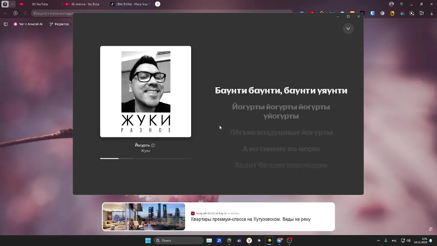Open the browser hamburger menu
Image resolution: width=437 pixels, height=246 pixels.
coord(401,4)
